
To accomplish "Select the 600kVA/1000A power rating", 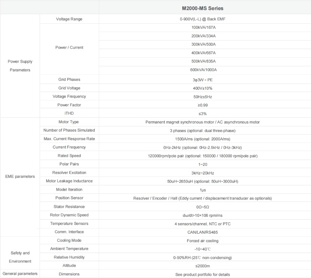I will click(203, 70).
